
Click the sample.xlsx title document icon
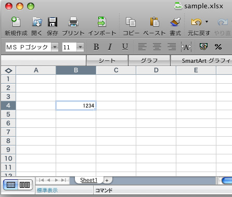178,6
